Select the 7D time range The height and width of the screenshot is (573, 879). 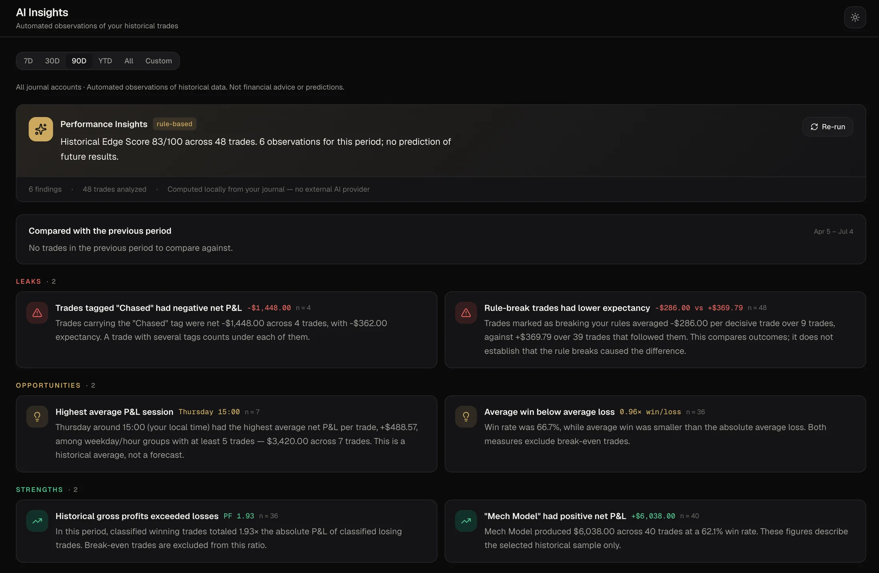click(x=28, y=61)
